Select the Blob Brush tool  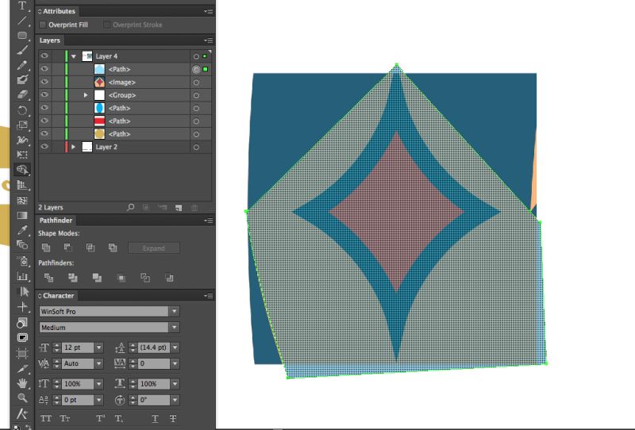point(22,80)
